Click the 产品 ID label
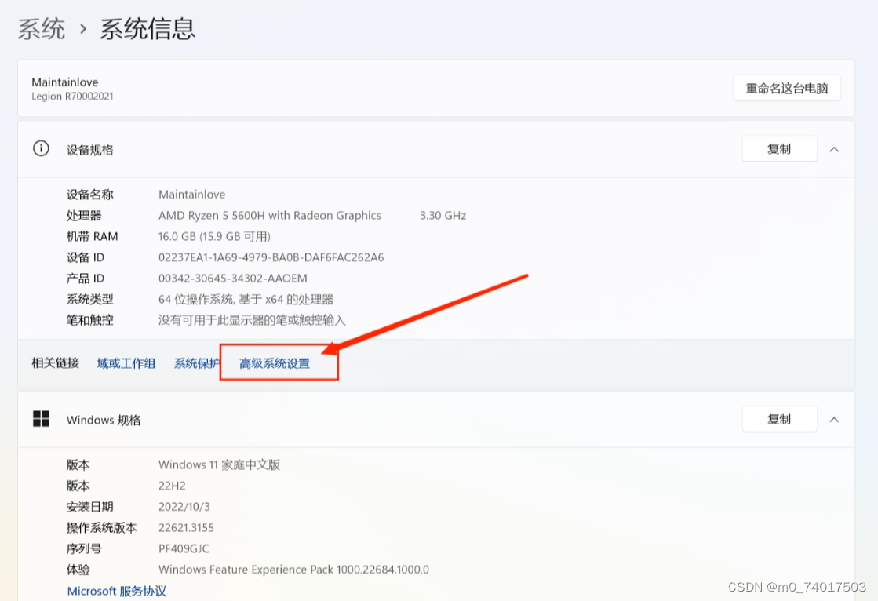 tap(85, 279)
